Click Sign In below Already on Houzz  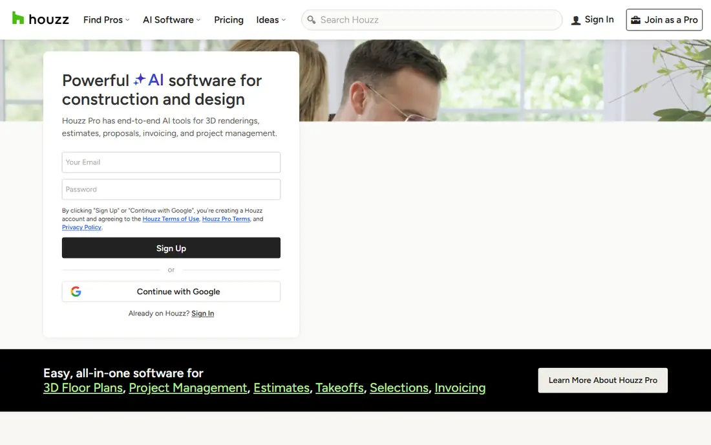[203, 314]
